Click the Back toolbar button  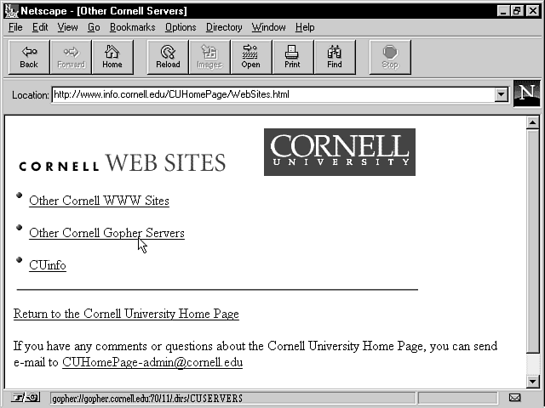coord(29,57)
